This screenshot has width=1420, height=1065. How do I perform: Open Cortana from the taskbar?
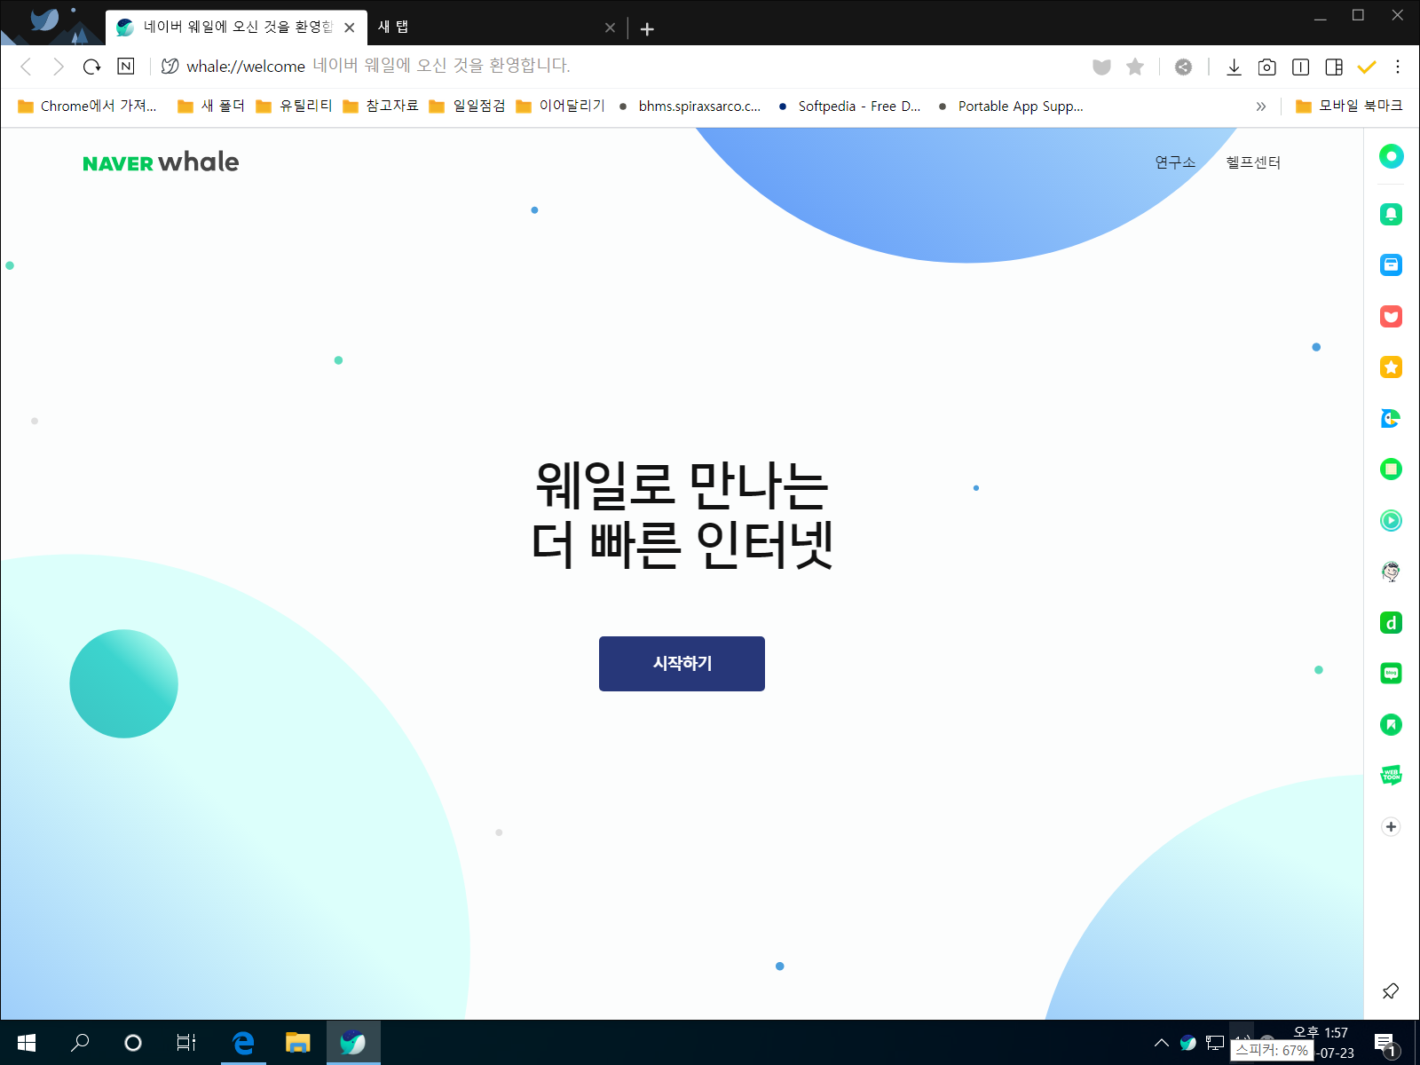tap(133, 1043)
